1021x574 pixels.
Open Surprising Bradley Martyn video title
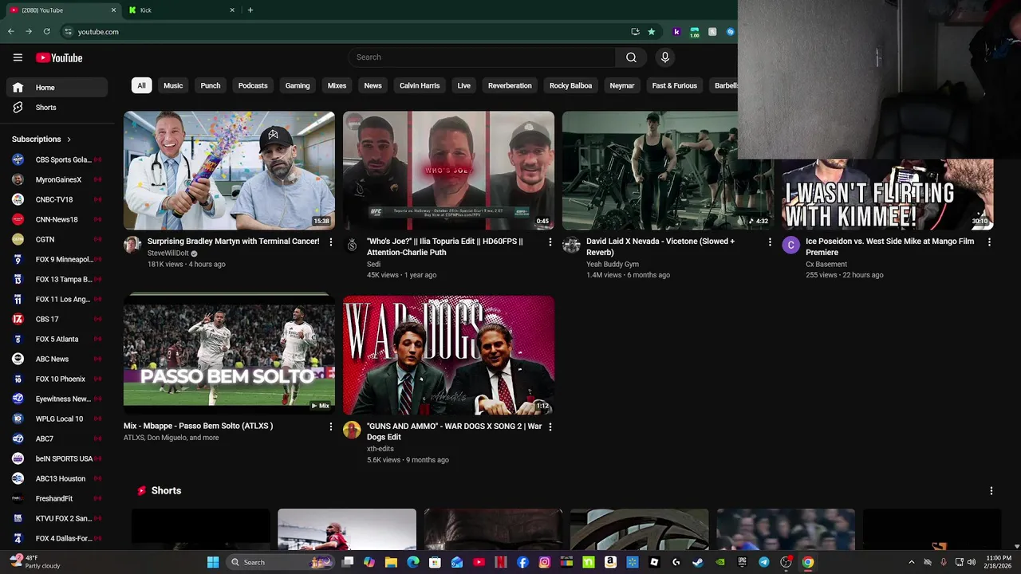coord(233,241)
